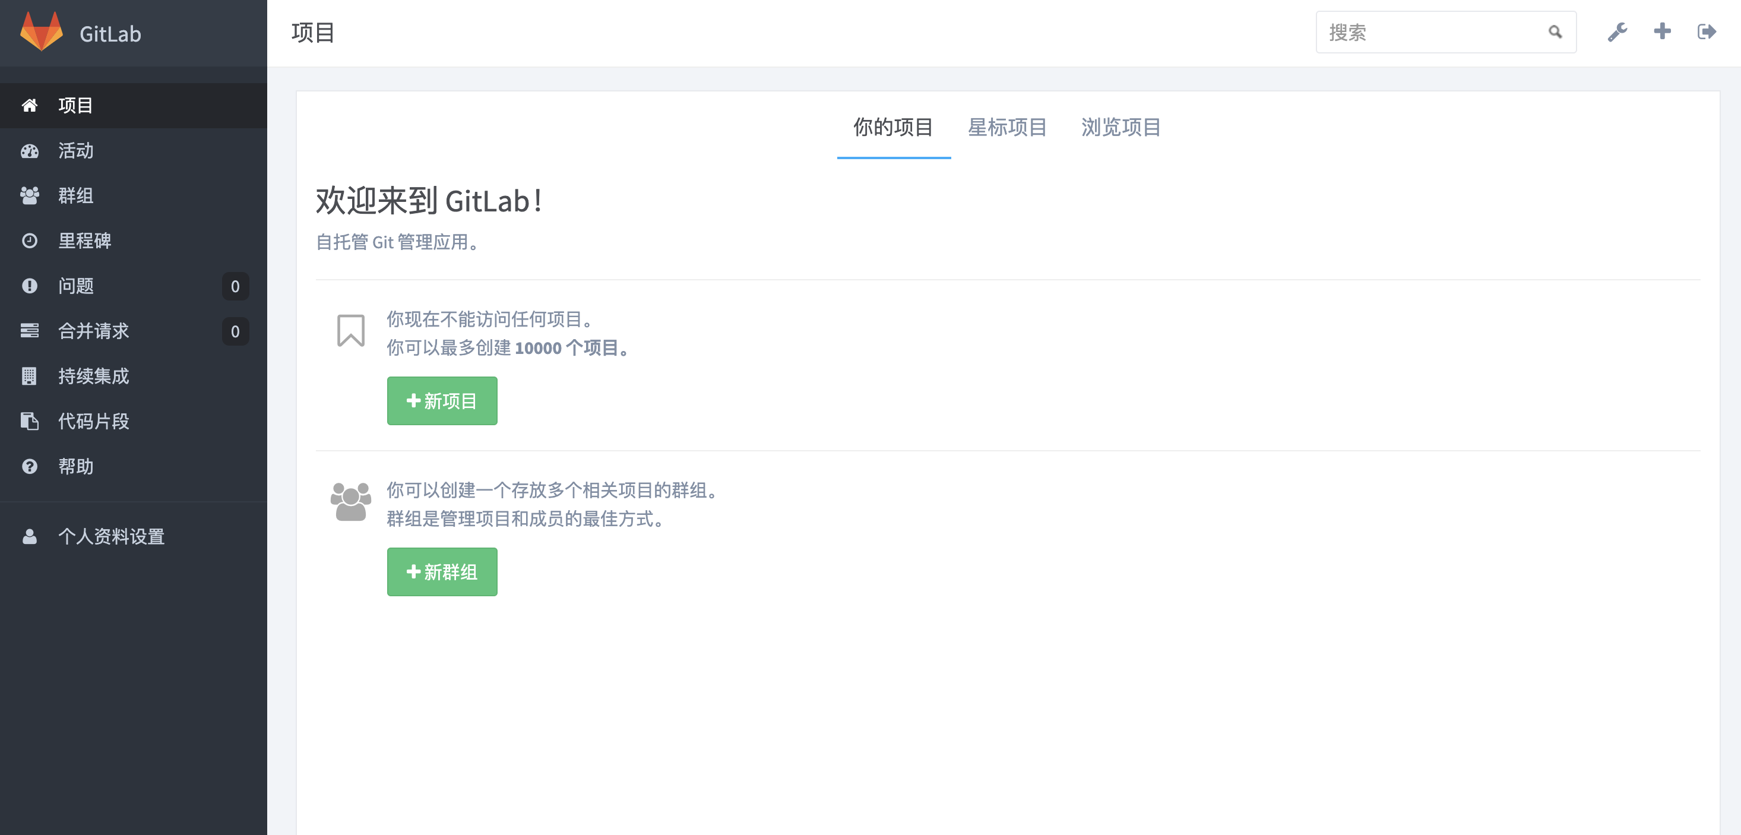
Task: Select the 里程碑 (Milestones) sidebar icon
Action: point(30,241)
